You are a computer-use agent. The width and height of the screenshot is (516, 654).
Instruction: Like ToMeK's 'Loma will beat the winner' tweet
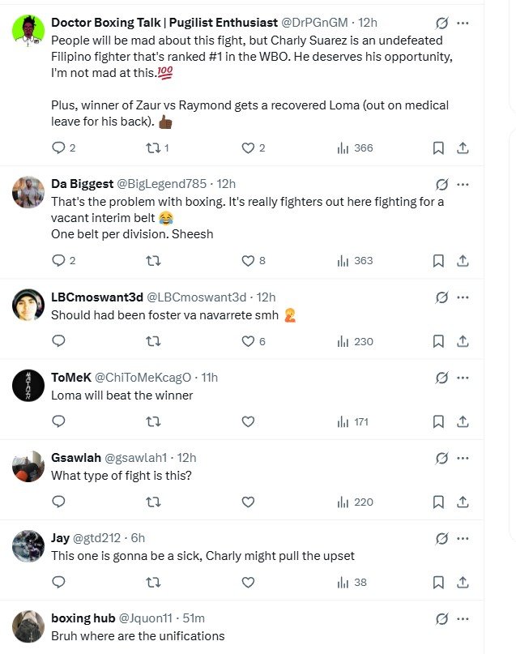[x=249, y=421]
